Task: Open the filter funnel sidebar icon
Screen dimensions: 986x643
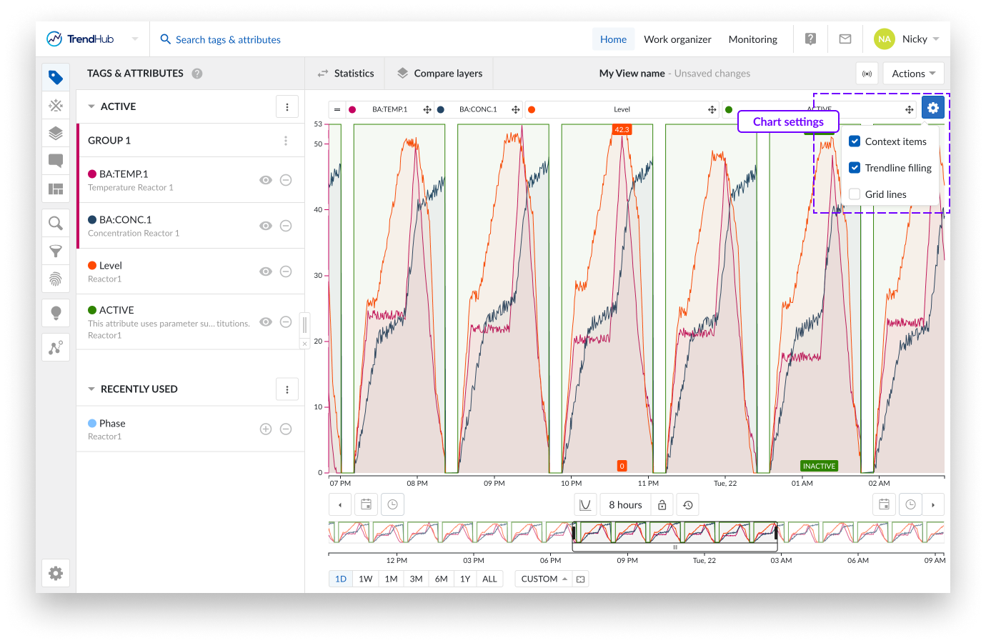Action: (x=56, y=251)
